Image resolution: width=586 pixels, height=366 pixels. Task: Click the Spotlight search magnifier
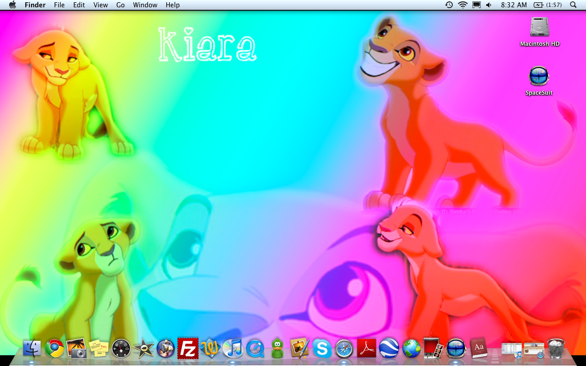coord(573,5)
